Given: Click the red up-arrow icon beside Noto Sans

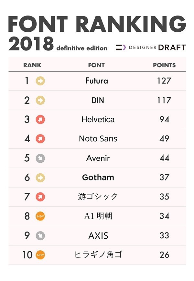Looking at the screenshot, I should click(40, 139).
